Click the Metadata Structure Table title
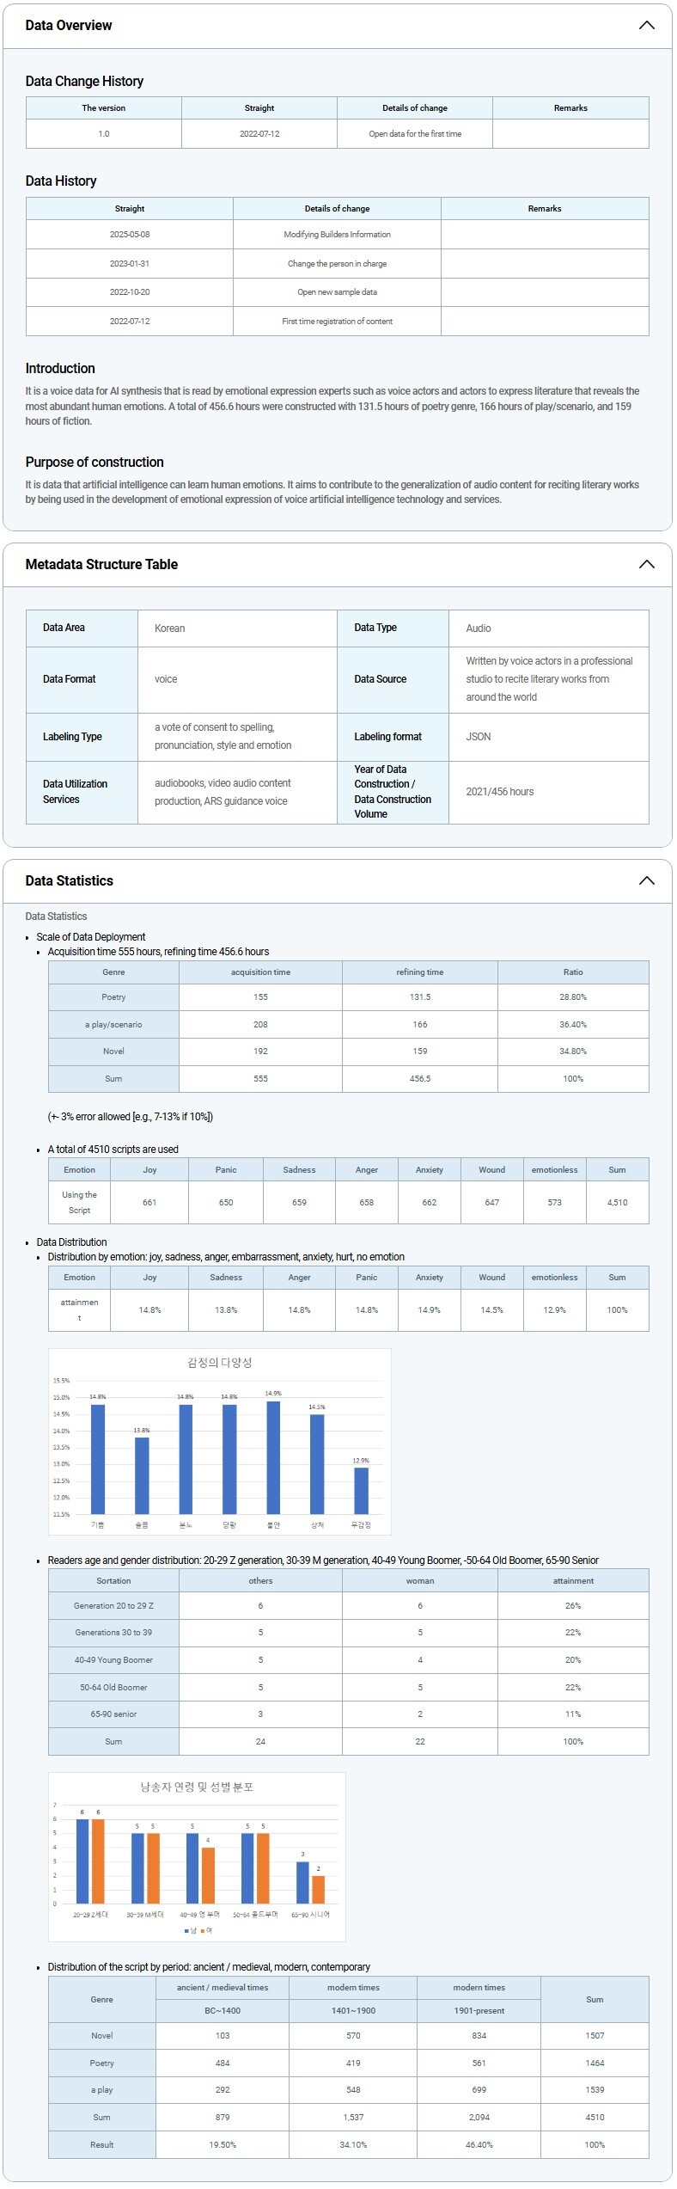677x2189 pixels. [101, 564]
